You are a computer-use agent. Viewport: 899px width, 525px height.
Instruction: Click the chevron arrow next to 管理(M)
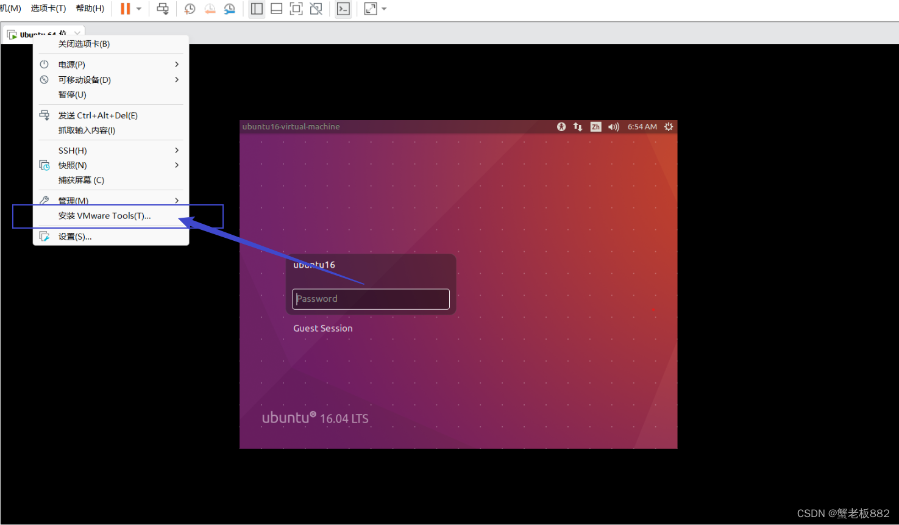[177, 201]
